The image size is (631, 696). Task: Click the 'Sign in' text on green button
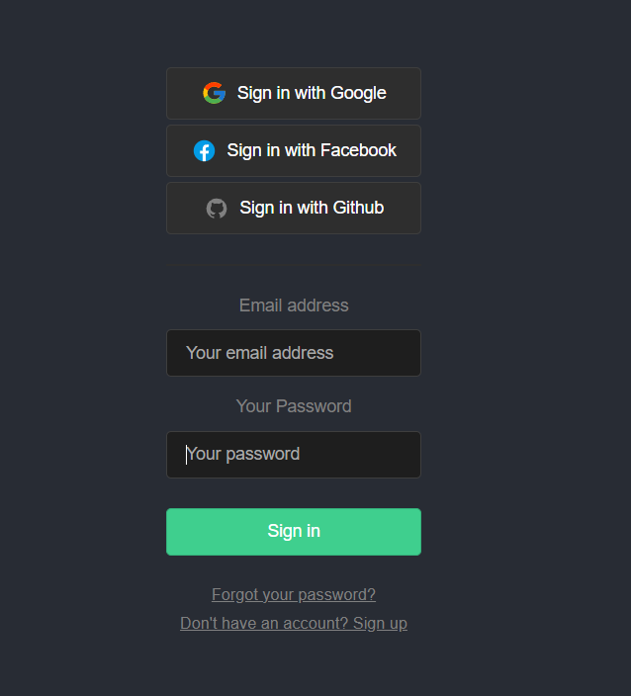(x=294, y=531)
